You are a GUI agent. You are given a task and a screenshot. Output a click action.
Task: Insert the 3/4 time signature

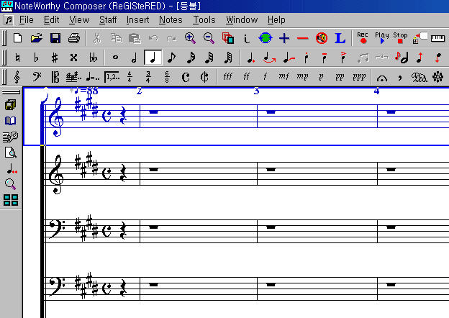[148, 76]
